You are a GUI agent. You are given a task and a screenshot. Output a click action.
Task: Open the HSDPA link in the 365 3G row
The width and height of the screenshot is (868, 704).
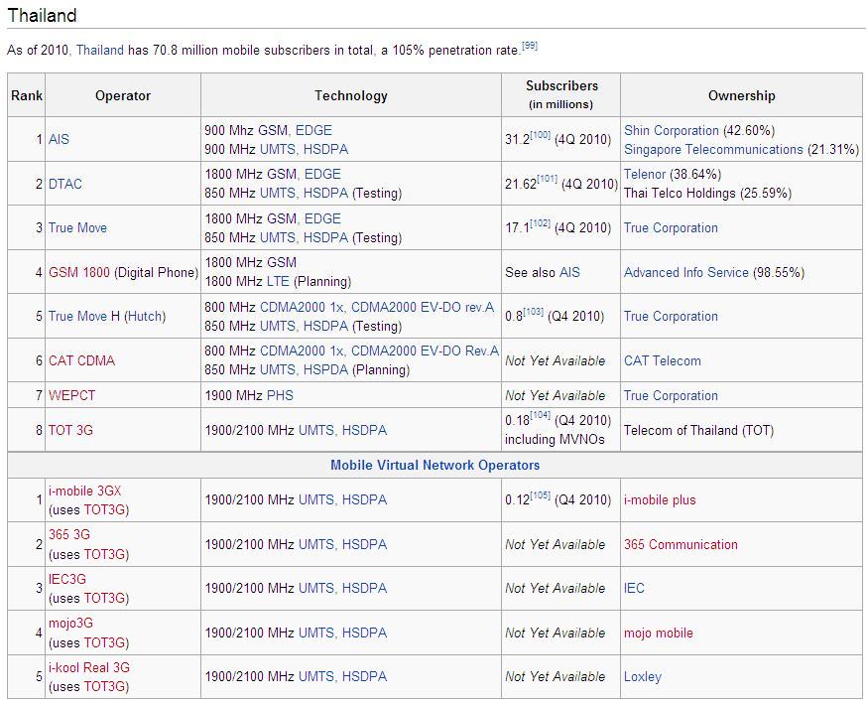pos(364,544)
